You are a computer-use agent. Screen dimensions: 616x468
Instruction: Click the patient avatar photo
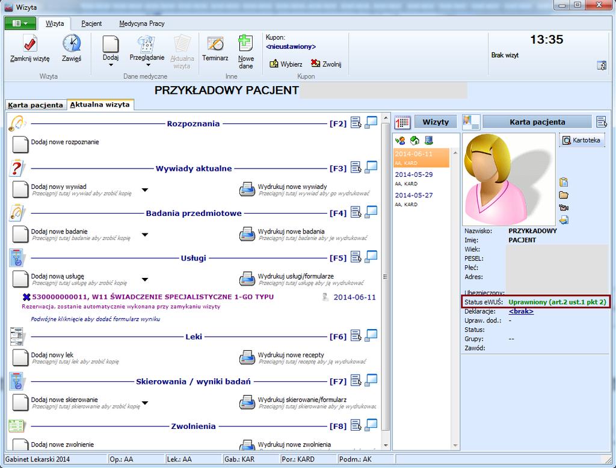click(509, 179)
